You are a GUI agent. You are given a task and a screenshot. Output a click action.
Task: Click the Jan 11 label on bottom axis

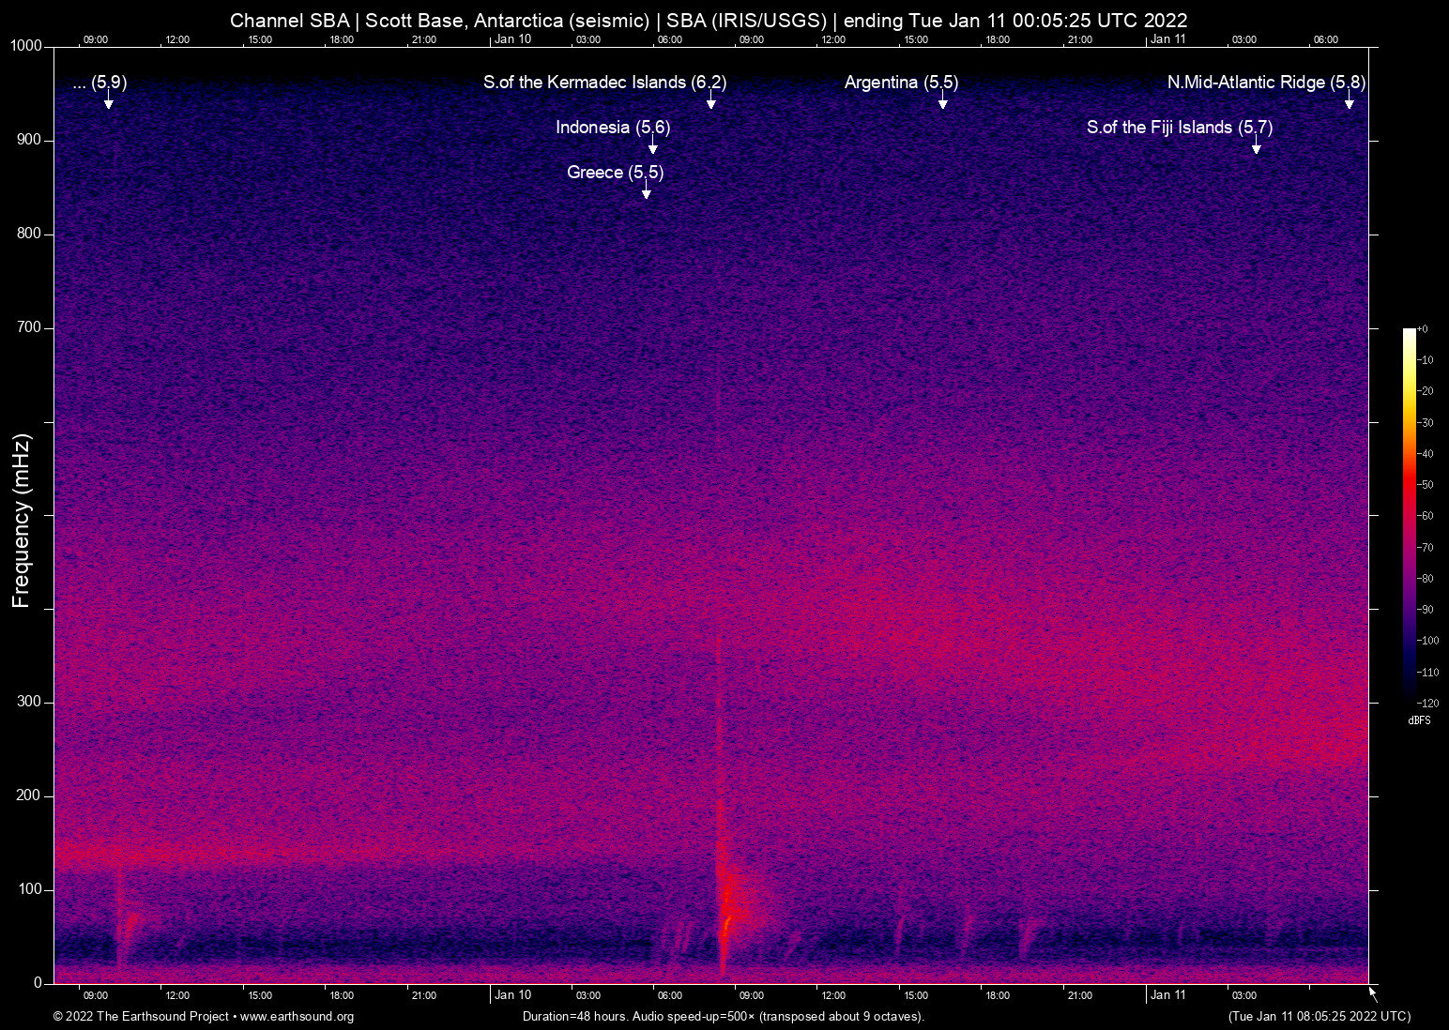pyautogui.click(x=1169, y=995)
